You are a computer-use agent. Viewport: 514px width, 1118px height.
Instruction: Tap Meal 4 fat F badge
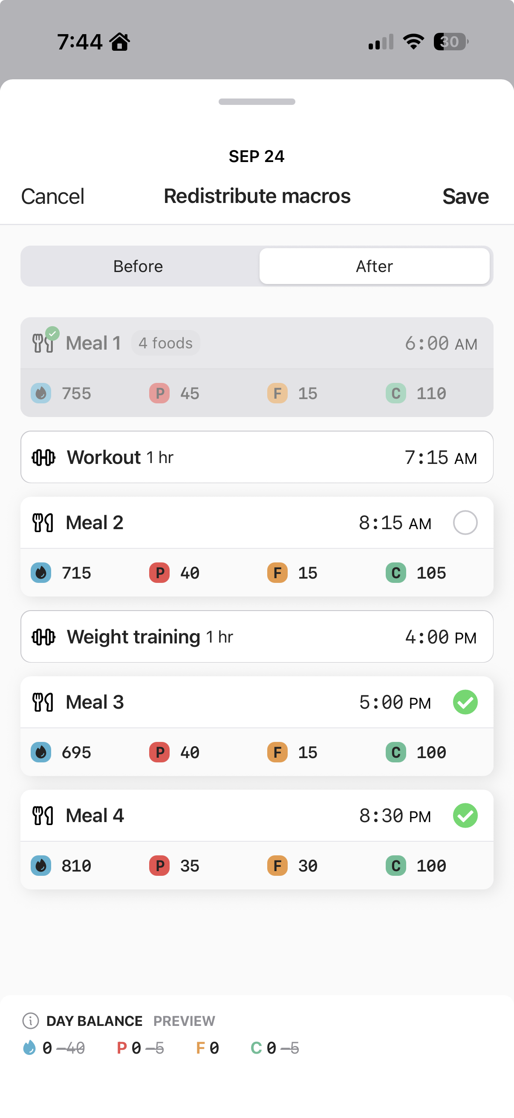point(277,866)
